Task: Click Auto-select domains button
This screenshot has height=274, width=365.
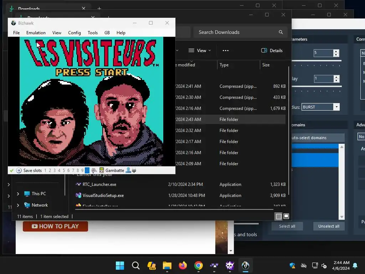Action: pos(318,138)
